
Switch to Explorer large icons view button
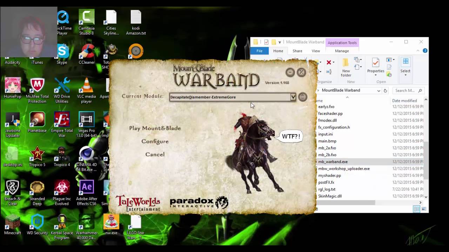pos(424,209)
